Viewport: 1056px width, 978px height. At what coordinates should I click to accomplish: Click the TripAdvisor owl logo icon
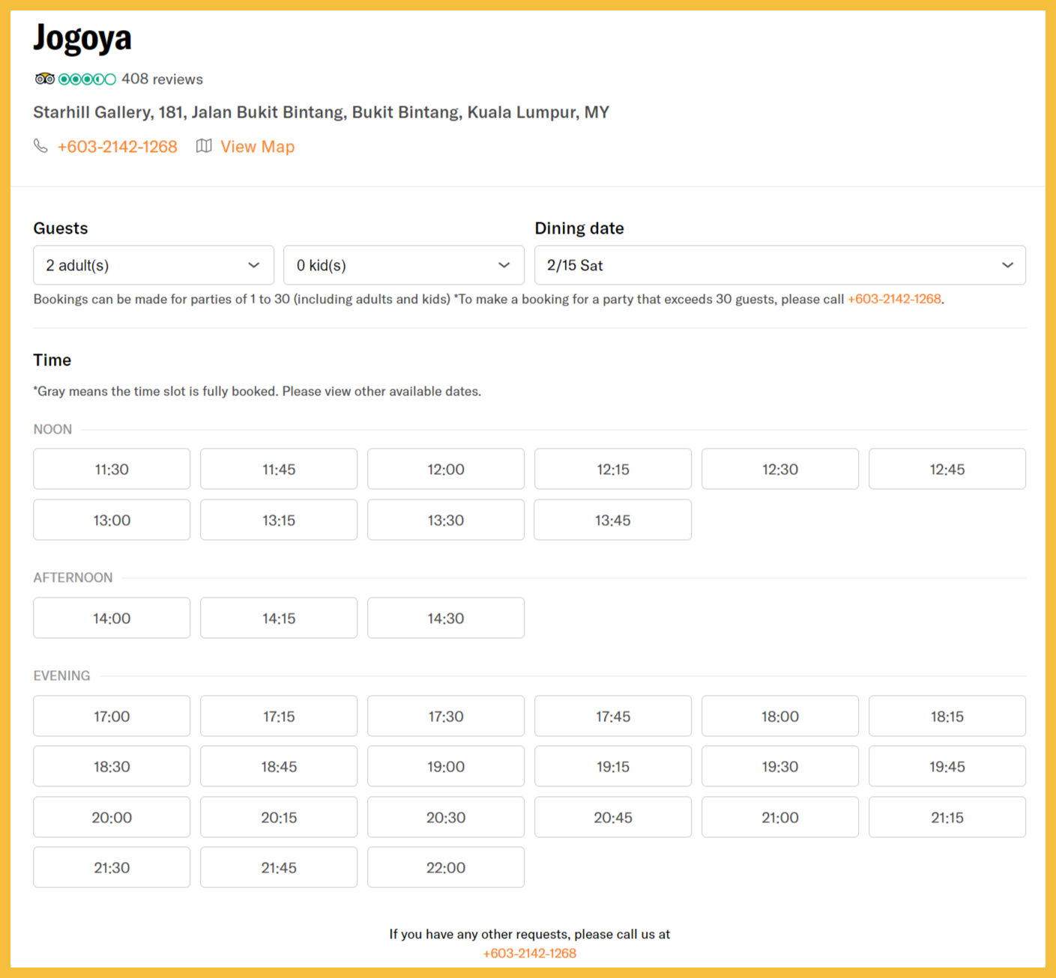point(44,79)
